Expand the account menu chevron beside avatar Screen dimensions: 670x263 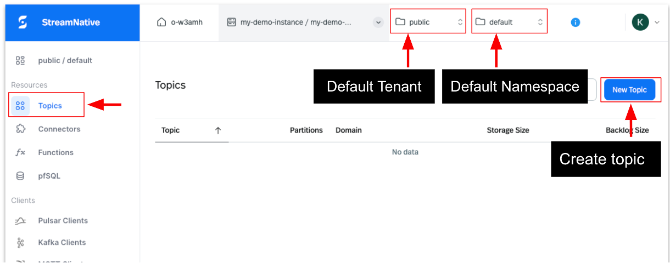click(x=657, y=22)
